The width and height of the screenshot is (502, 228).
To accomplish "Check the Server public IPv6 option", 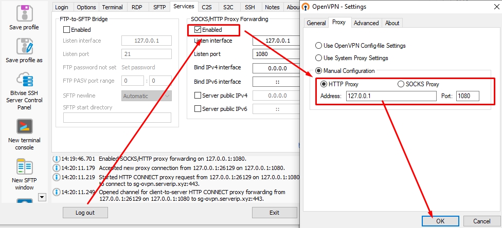I will click(x=198, y=109).
